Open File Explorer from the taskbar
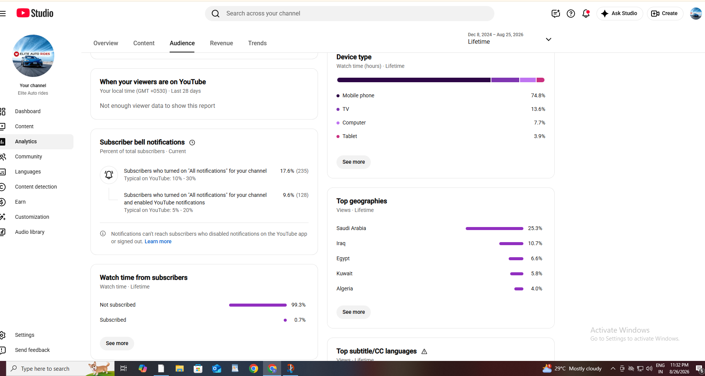 tap(179, 368)
